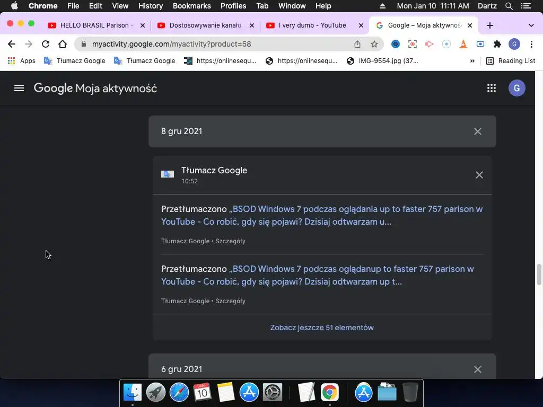The height and width of the screenshot is (407, 543).
Task: Open the Google apps grid
Action: [492, 88]
